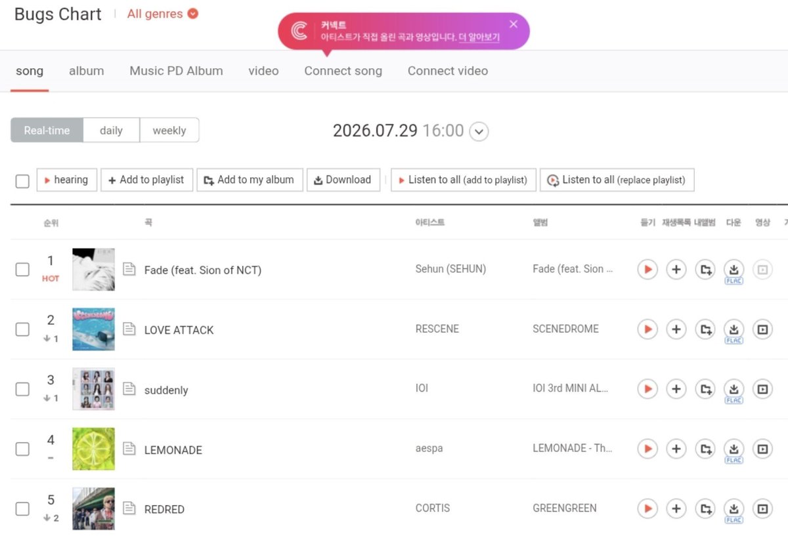788x538 pixels.
Task: View lyrics icon for LOVE ATTACK
Action: pyautogui.click(x=129, y=329)
